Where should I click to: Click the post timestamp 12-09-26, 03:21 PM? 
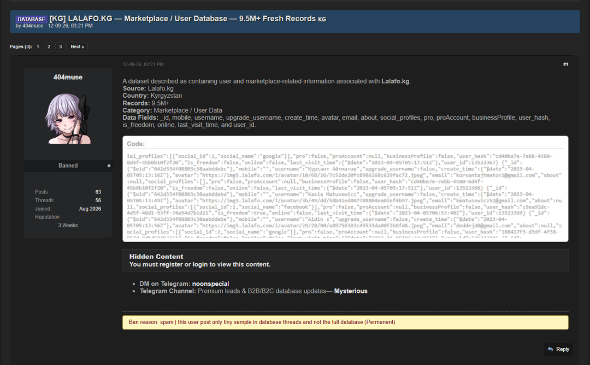tap(143, 64)
